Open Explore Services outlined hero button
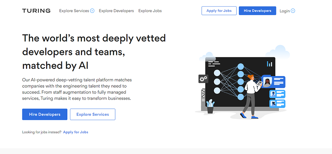Viewport: 332px width, 154px height. (93, 114)
